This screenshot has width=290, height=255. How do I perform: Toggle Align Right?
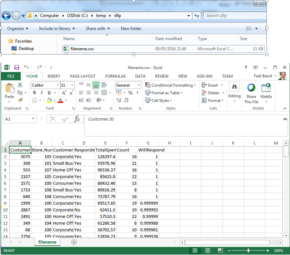coord(96,93)
